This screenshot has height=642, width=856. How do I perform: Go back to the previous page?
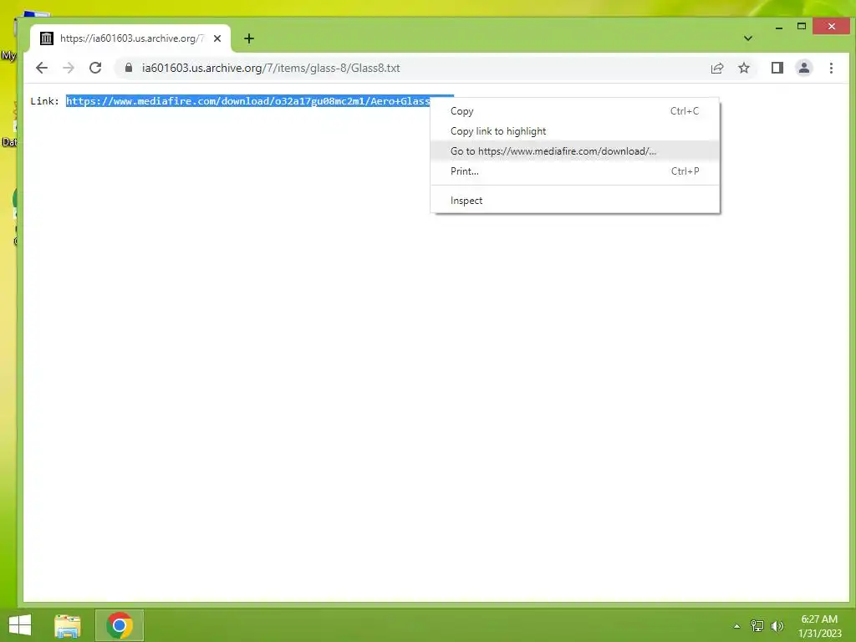(42, 68)
